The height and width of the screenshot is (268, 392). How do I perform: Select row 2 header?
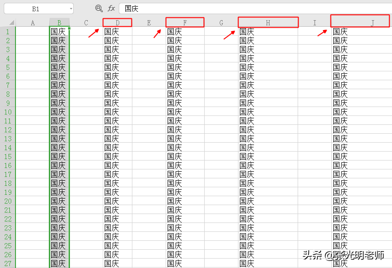(x=8, y=40)
